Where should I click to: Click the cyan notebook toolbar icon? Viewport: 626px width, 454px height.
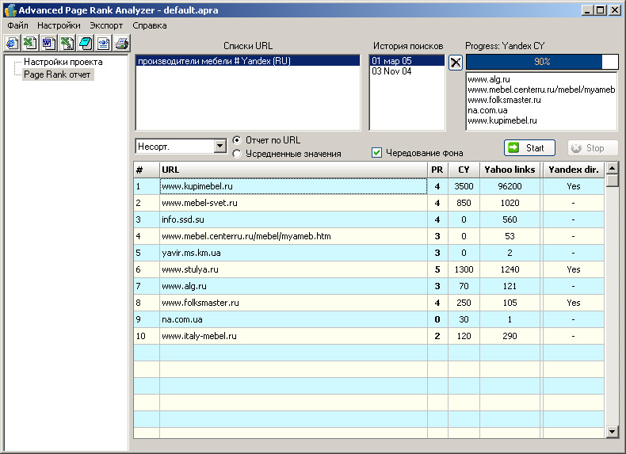point(86,43)
